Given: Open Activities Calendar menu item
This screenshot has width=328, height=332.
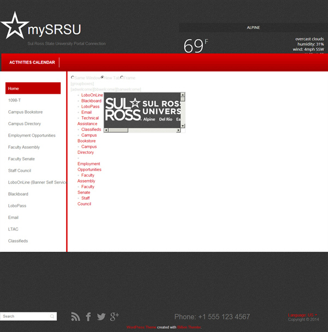Looking at the screenshot, I should coord(32,62).
